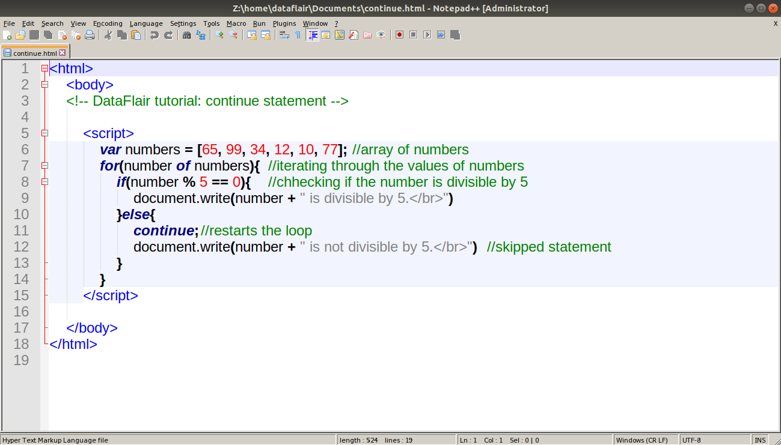
Task: Enable document monitoring with the eye icon
Action: click(x=381, y=35)
